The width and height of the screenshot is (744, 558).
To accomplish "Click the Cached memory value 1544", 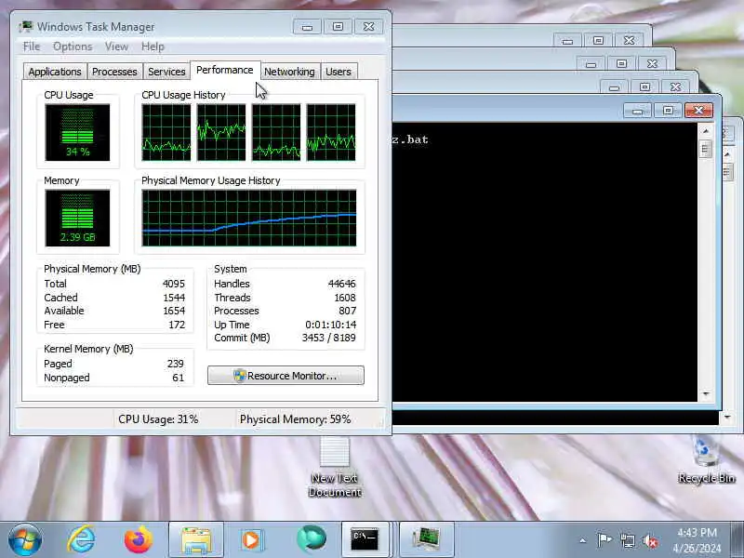I will tap(174, 298).
